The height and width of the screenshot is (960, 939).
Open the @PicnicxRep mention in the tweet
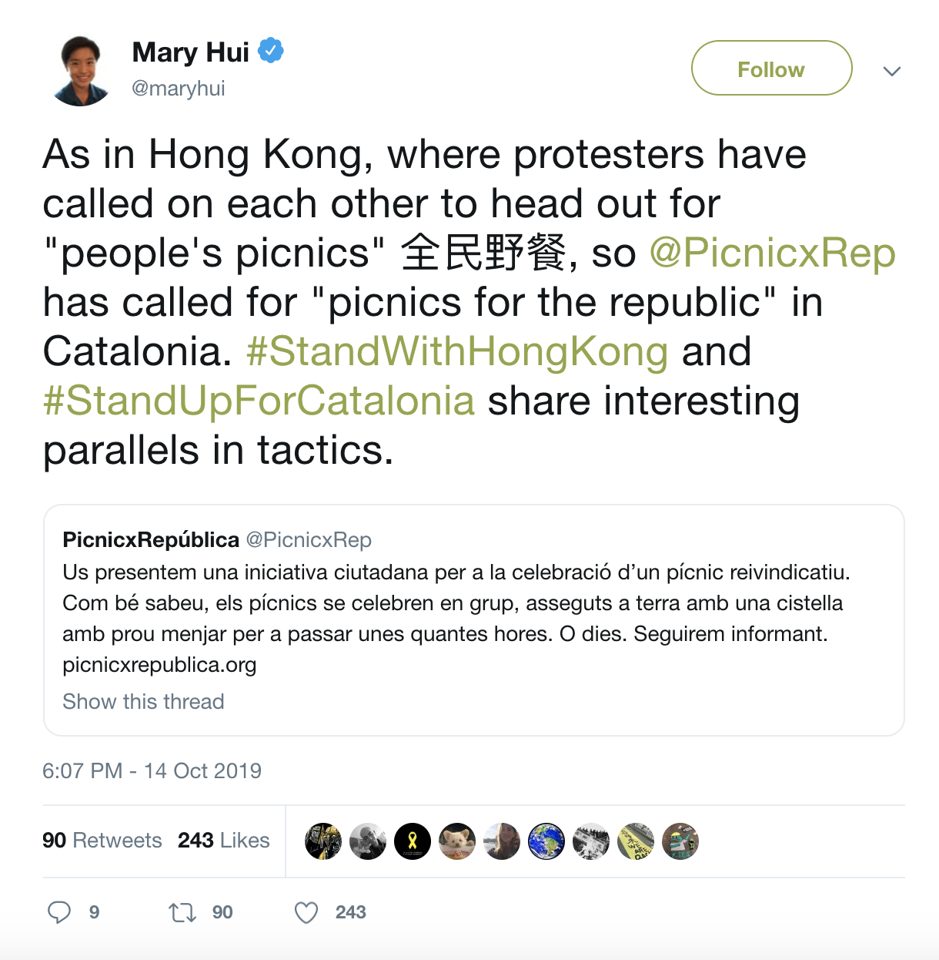point(773,253)
